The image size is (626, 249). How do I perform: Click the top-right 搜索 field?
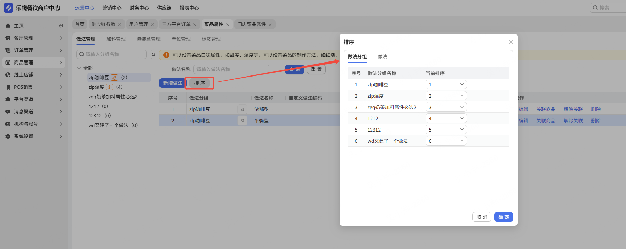pyautogui.click(x=608, y=8)
